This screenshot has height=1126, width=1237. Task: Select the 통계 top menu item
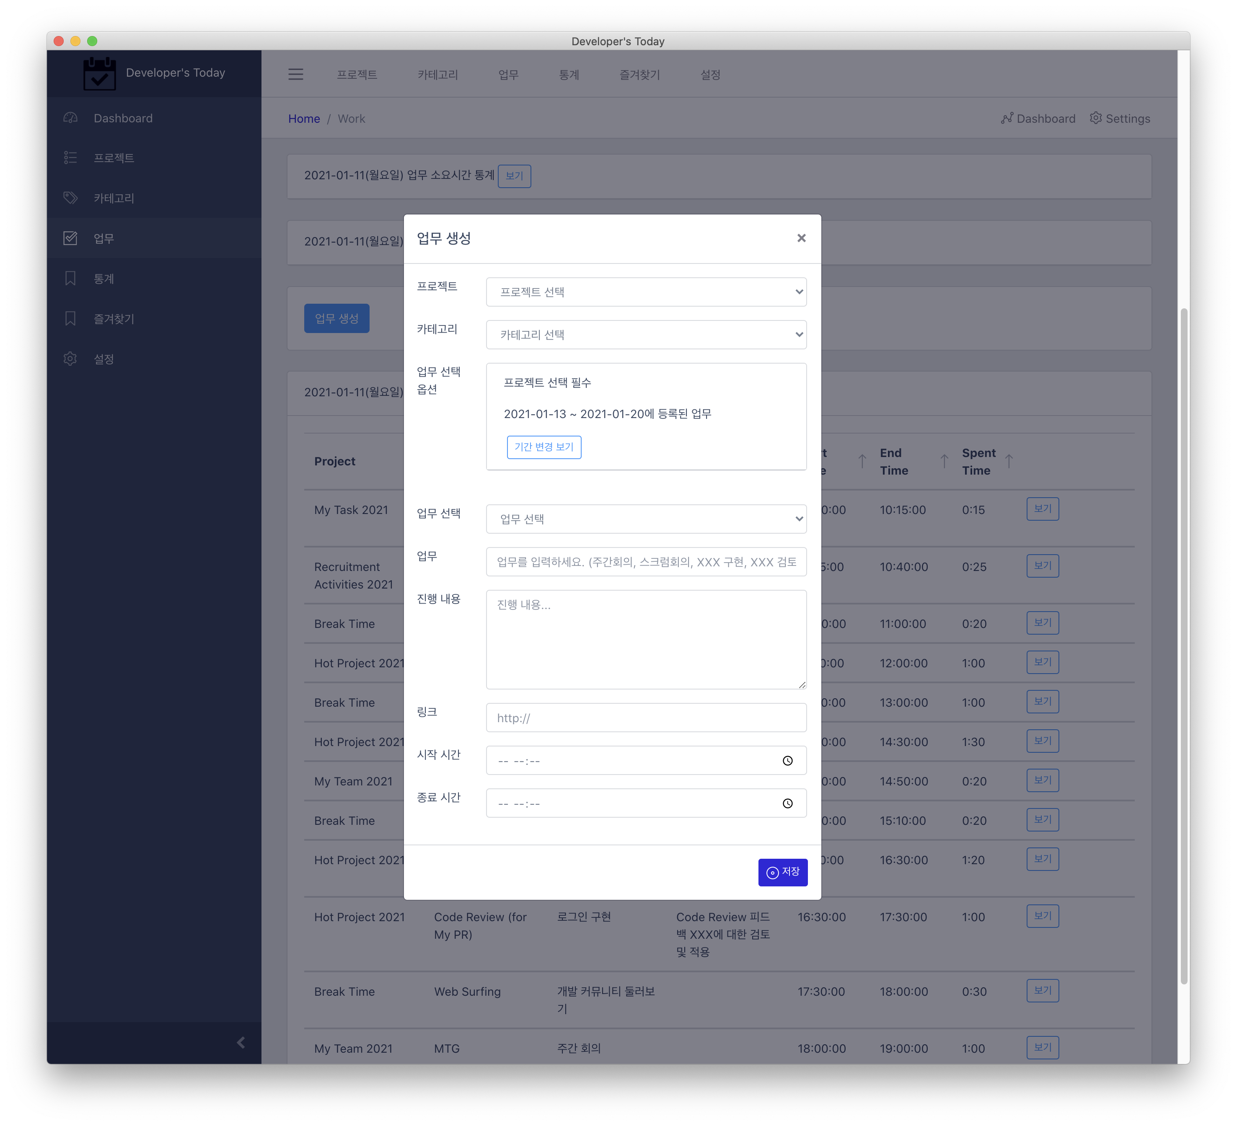pos(569,75)
